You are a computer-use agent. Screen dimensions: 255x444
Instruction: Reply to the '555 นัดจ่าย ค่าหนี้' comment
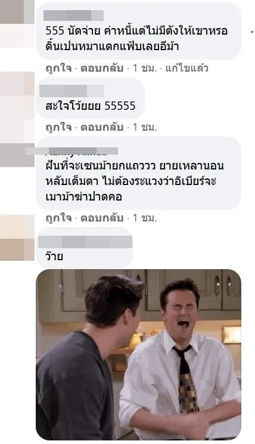[x=102, y=68]
